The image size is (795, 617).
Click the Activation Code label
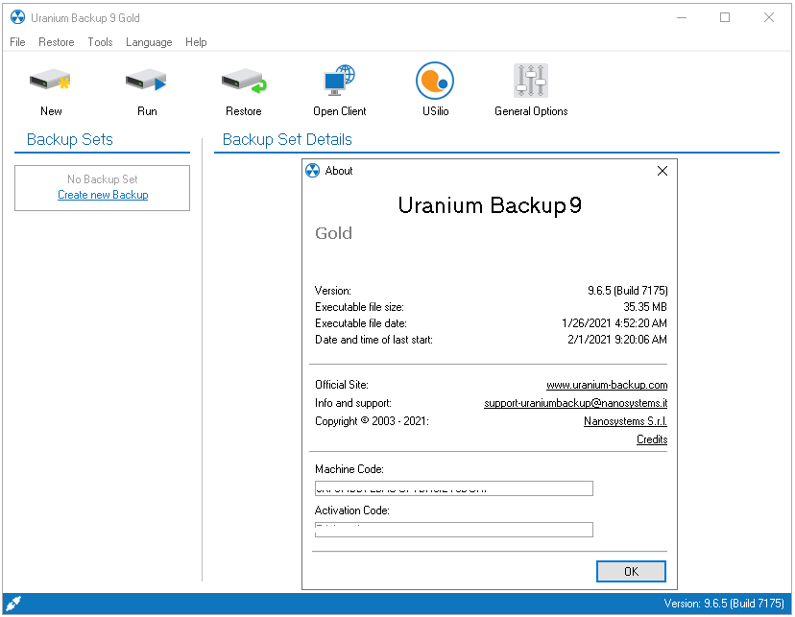351,510
